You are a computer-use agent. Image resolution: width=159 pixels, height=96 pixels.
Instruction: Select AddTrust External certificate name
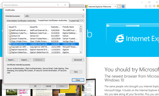tap(20, 30)
